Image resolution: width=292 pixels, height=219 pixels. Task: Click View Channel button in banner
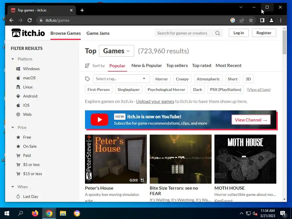pos(251,120)
